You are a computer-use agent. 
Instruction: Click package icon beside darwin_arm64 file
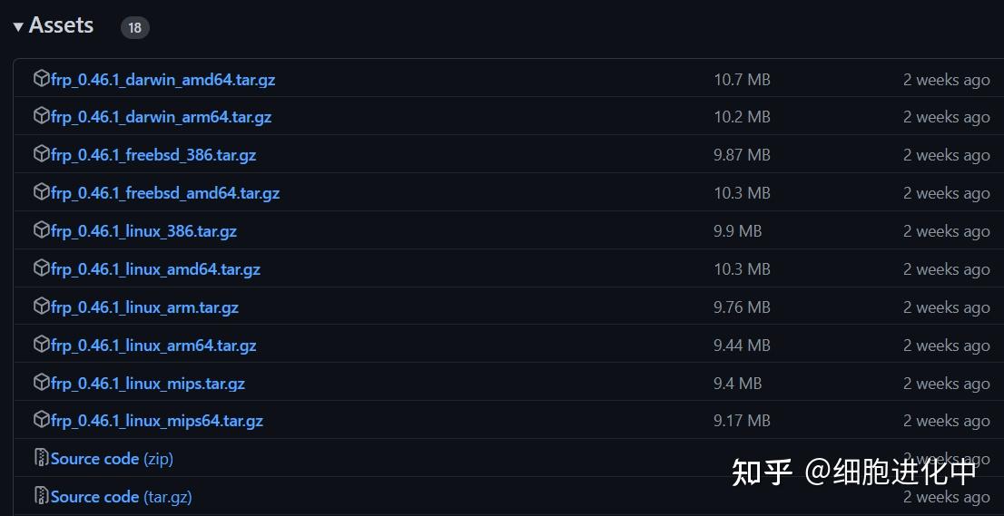point(41,116)
